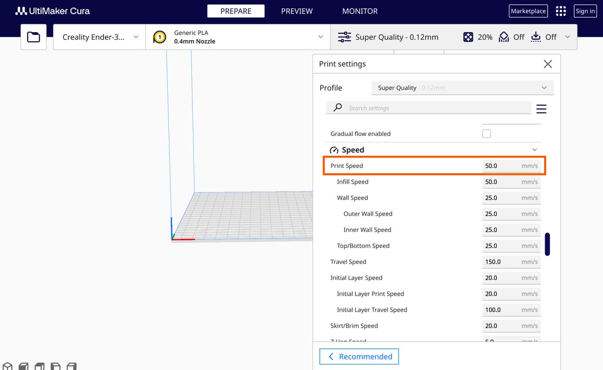
Task: Close the Print settings panel
Action: [548, 64]
